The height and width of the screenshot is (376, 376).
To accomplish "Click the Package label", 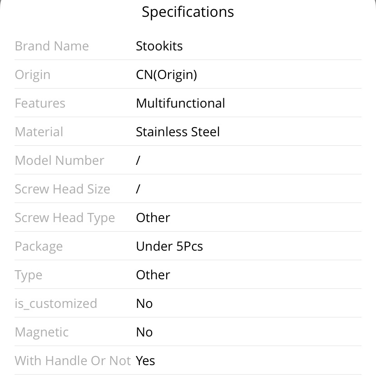I will 39,247.
